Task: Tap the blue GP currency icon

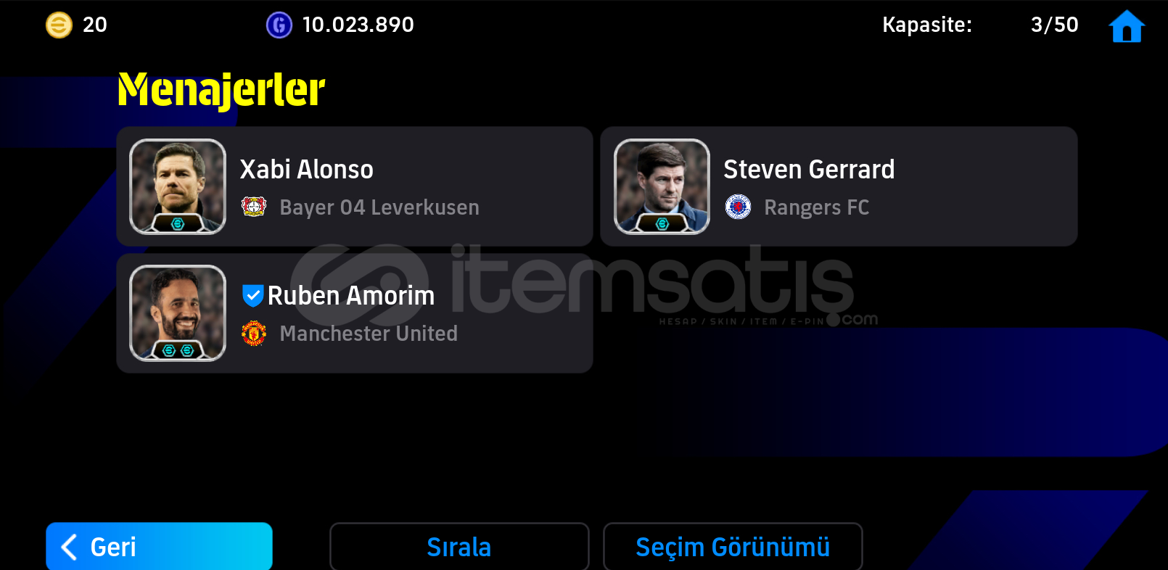Action: pos(279,25)
